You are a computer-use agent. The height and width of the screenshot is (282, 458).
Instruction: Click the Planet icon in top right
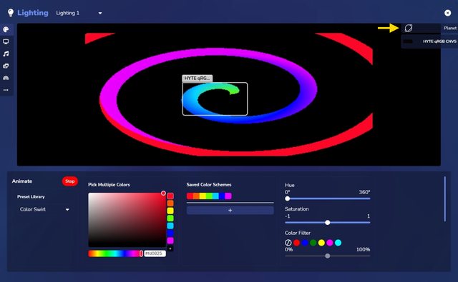[x=409, y=28]
